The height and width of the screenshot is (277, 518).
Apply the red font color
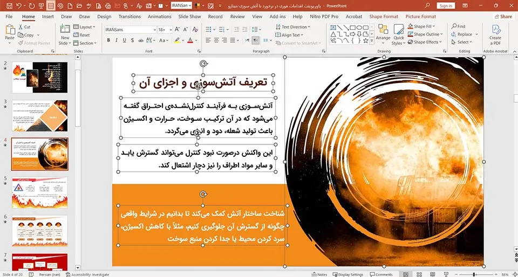[x=190, y=40]
